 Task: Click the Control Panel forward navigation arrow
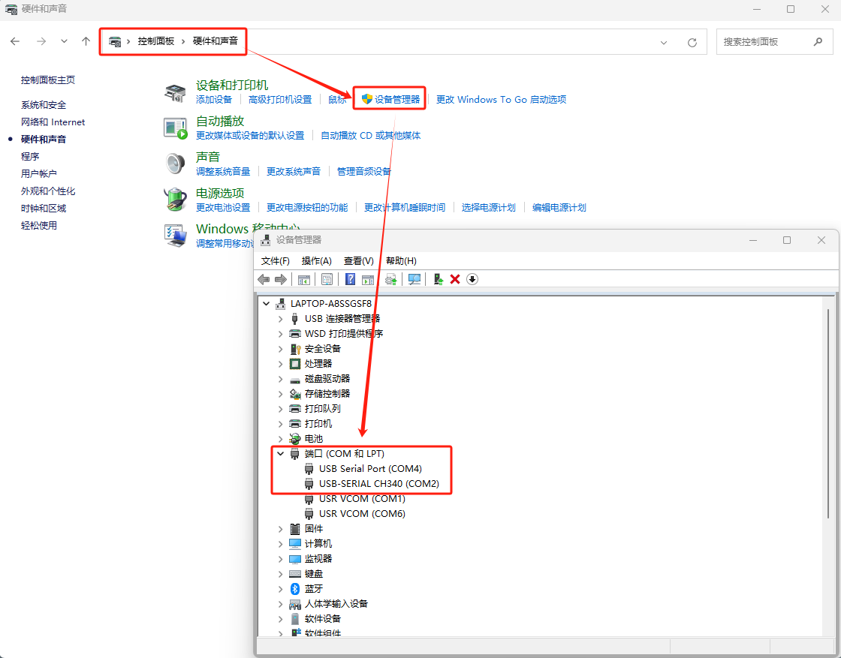coord(41,41)
